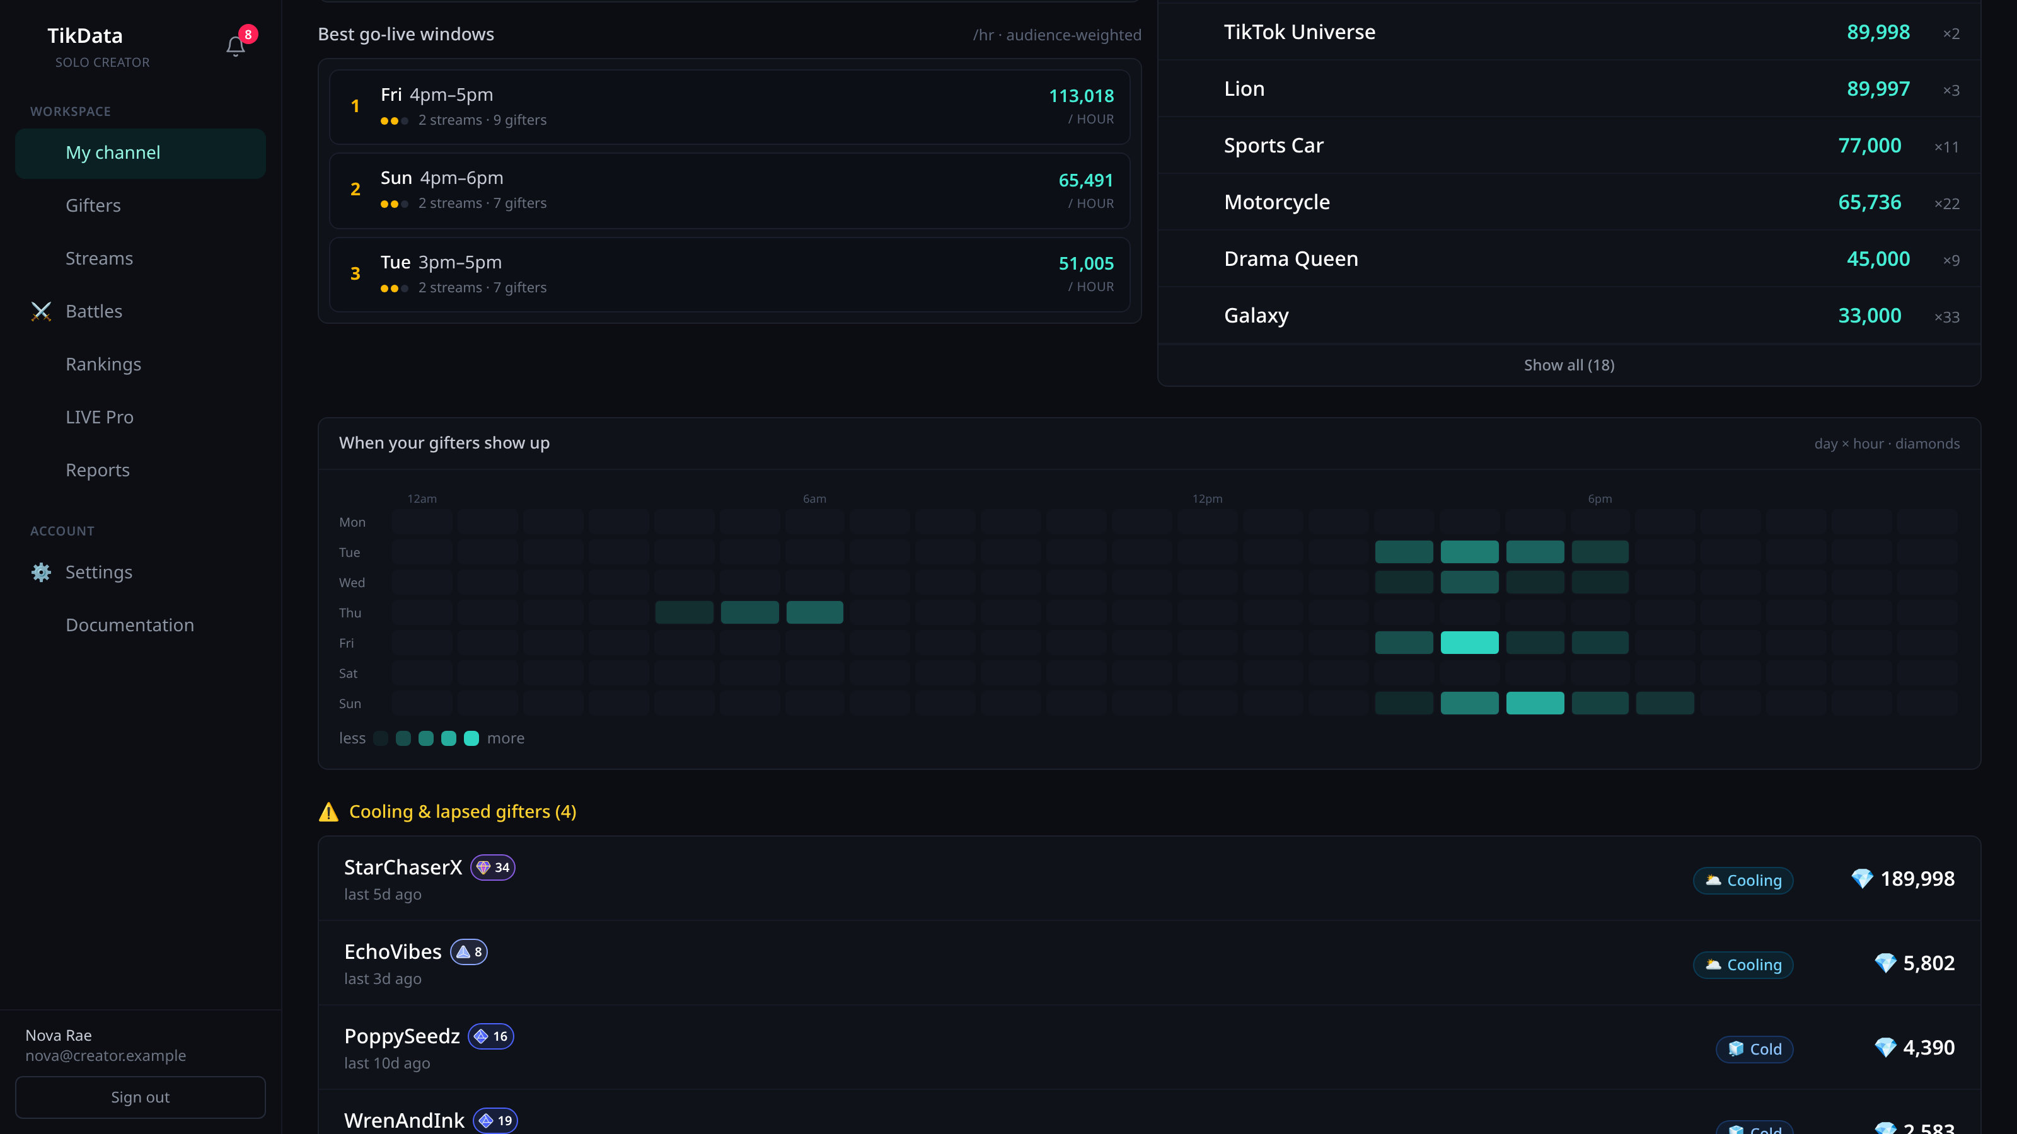Viewport: 2017px width, 1134px height.
Task: Click the Nova Rae account name
Action: tap(59, 1035)
